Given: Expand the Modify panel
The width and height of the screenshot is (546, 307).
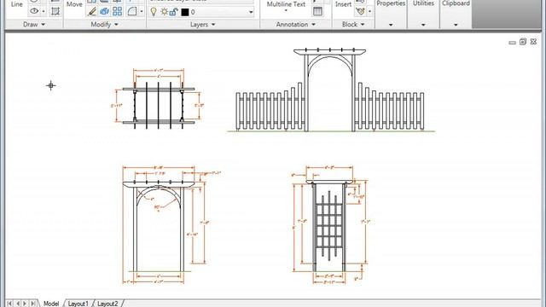Looking at the screenshot, I should pos(104,25).
